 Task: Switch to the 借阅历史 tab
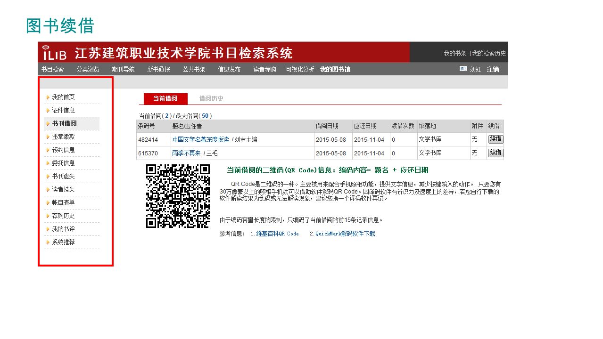(x=211, y=98)
